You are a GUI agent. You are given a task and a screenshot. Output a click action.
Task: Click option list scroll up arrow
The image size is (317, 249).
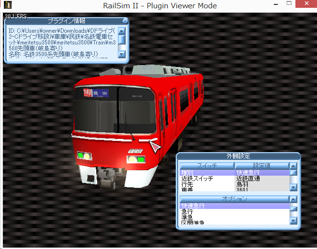[293, 199]
